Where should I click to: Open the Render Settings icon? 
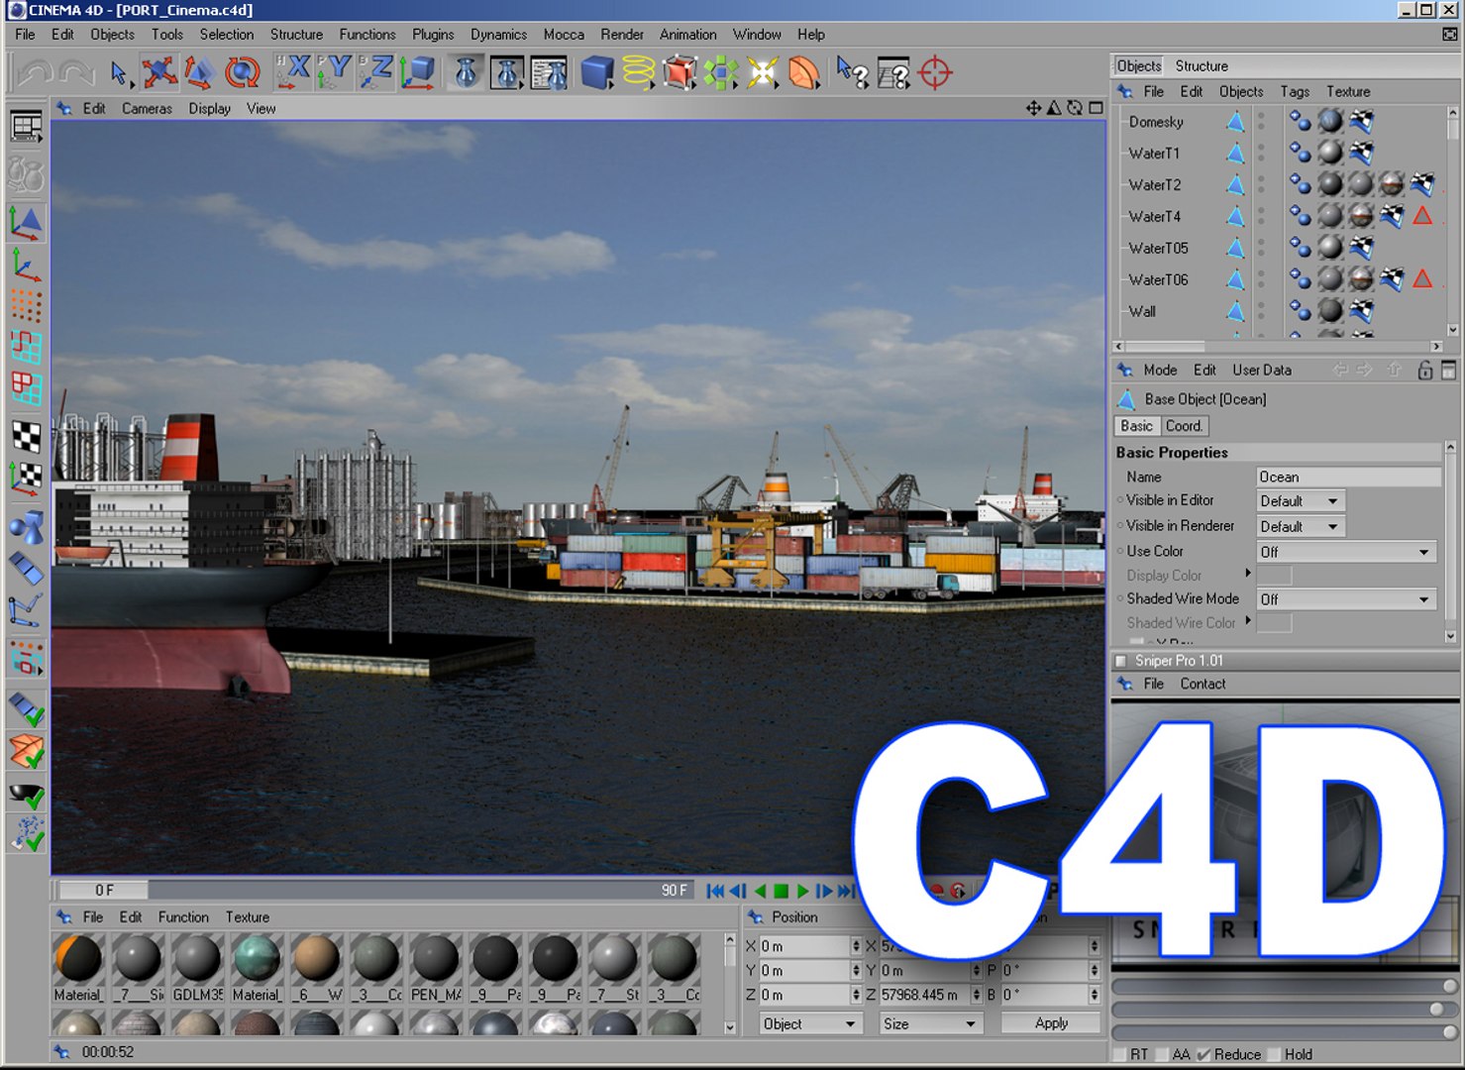click(x=549, y=72)
